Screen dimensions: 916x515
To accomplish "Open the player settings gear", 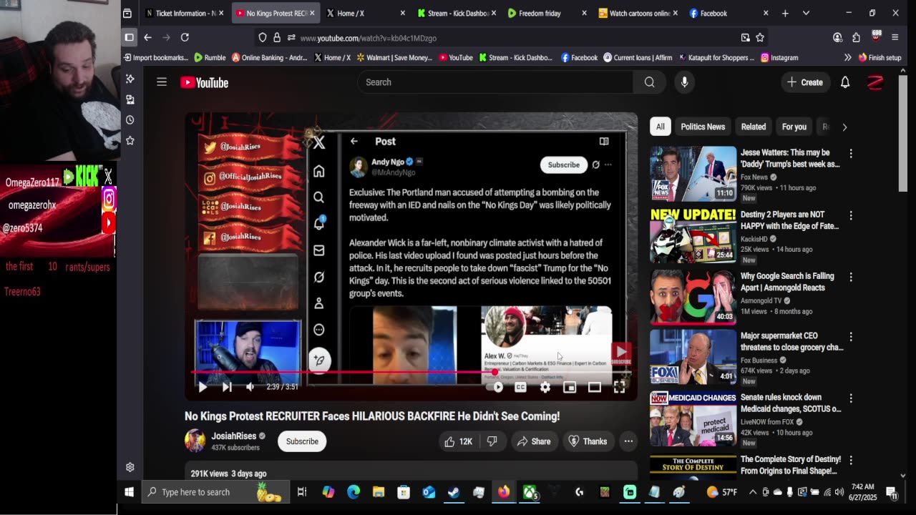I will click(x=545, y=387).
